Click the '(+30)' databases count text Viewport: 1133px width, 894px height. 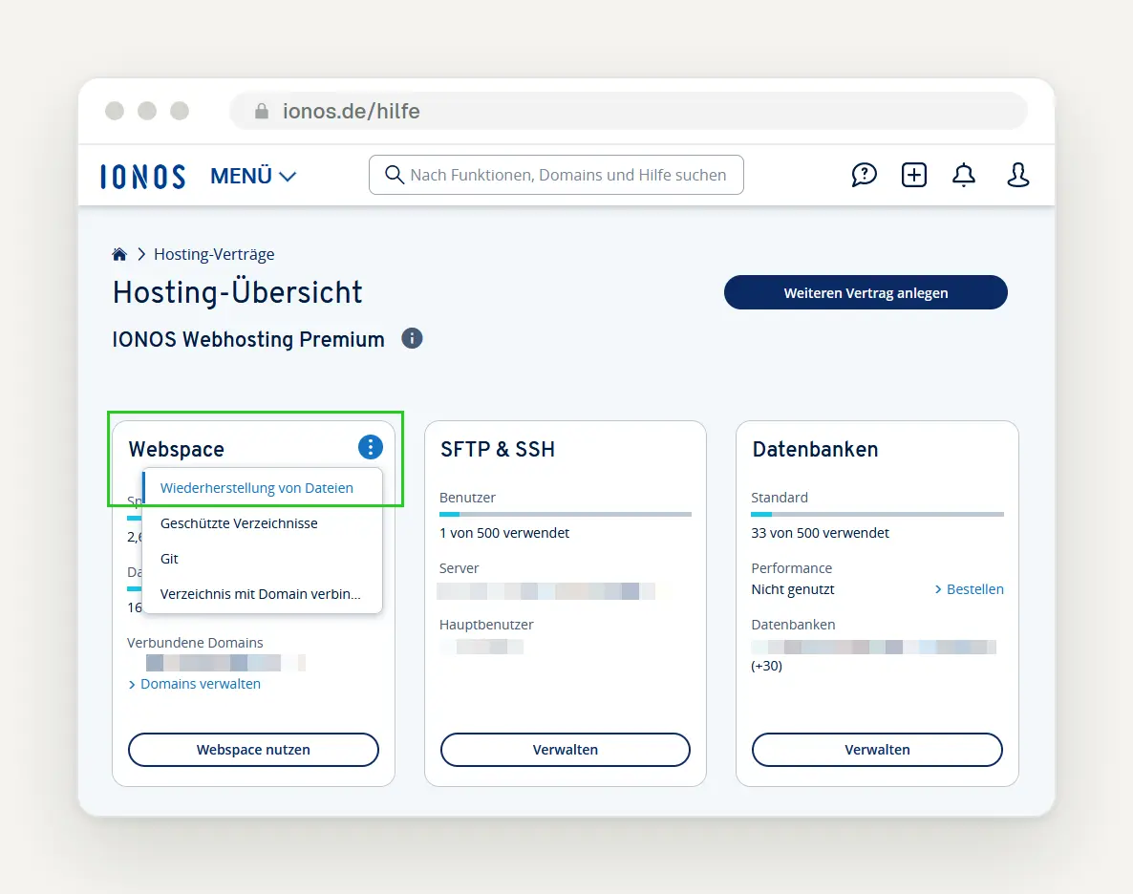click(x=767, y=666)
